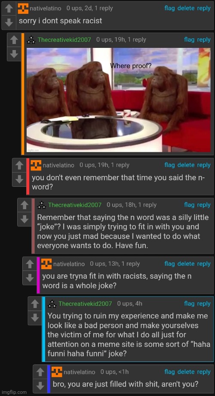Upvote the 'tryna fit in with racists' comment
215x396 pixels.
(x=30, y=264)
